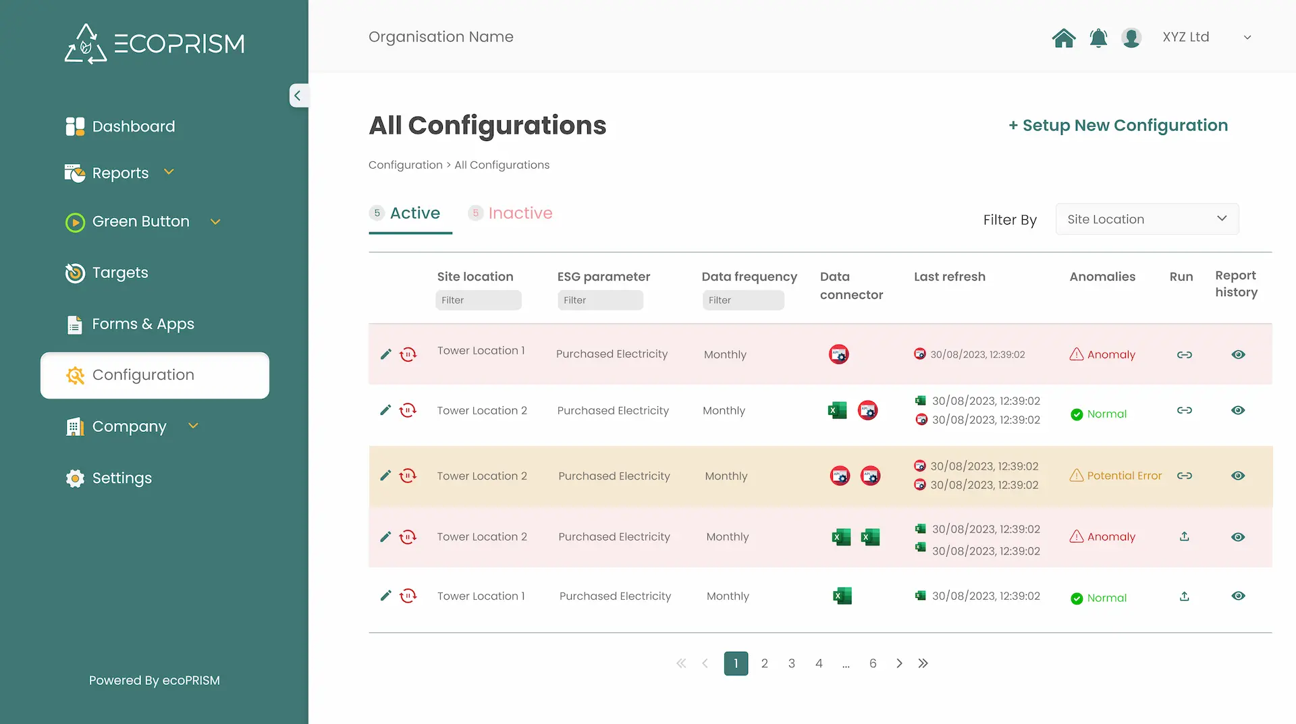Viewport: 1296px width, 724px height.
Task: Edit the Normal Tower Location 2 row
Action: pyautogui.click(x=385, y=410)
